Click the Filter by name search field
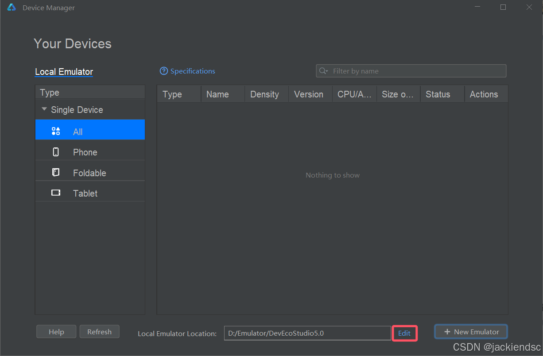543x356 pixels. click(411, 71)
